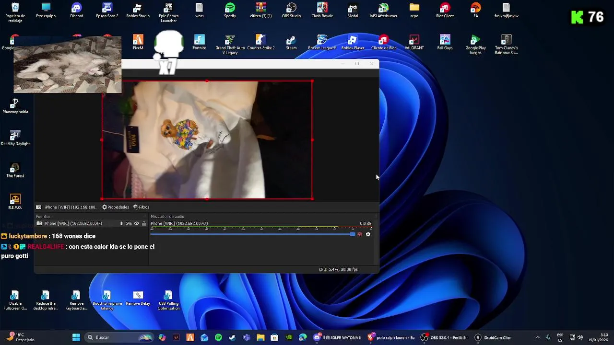Open volume icon in the system tray
The width and height of the screenshot is (614, 345).
pyautogui.click(x=580, y=337)
